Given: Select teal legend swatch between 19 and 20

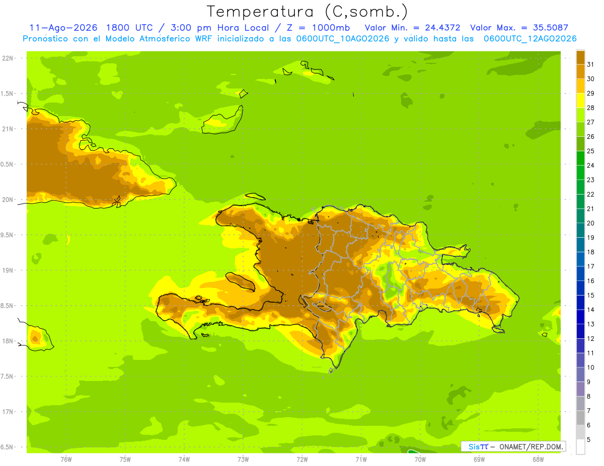Looking at the screenshot, I should (x=580, y=230).
